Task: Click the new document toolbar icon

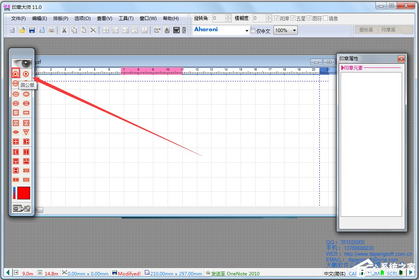Action: (x=12, y=30)
